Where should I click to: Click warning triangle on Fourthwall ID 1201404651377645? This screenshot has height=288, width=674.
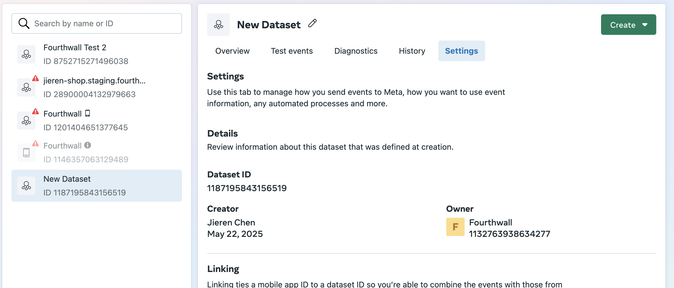[35, 111]
